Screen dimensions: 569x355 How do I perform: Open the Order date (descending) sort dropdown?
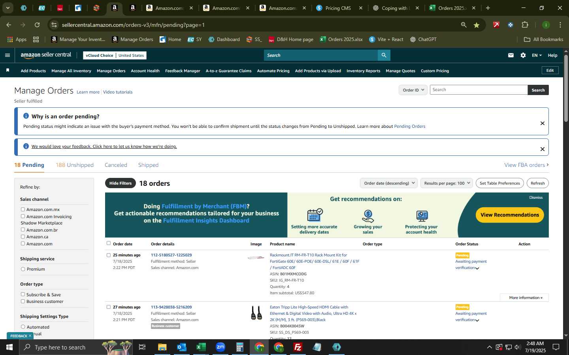pyautogui.click(x=389, y=183)
